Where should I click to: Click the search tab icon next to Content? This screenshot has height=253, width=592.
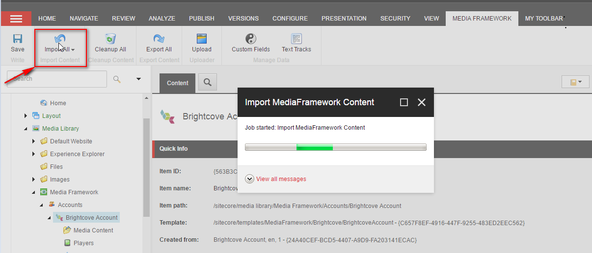coord(208,83)
